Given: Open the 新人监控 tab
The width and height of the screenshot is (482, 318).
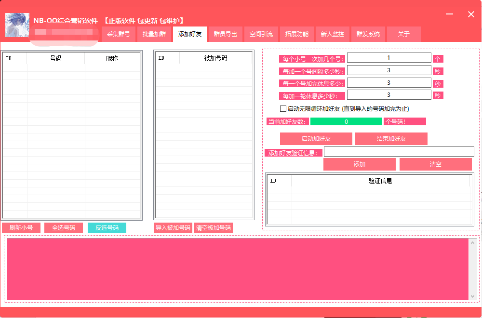Looking at the screenshot, I should 333,34.
